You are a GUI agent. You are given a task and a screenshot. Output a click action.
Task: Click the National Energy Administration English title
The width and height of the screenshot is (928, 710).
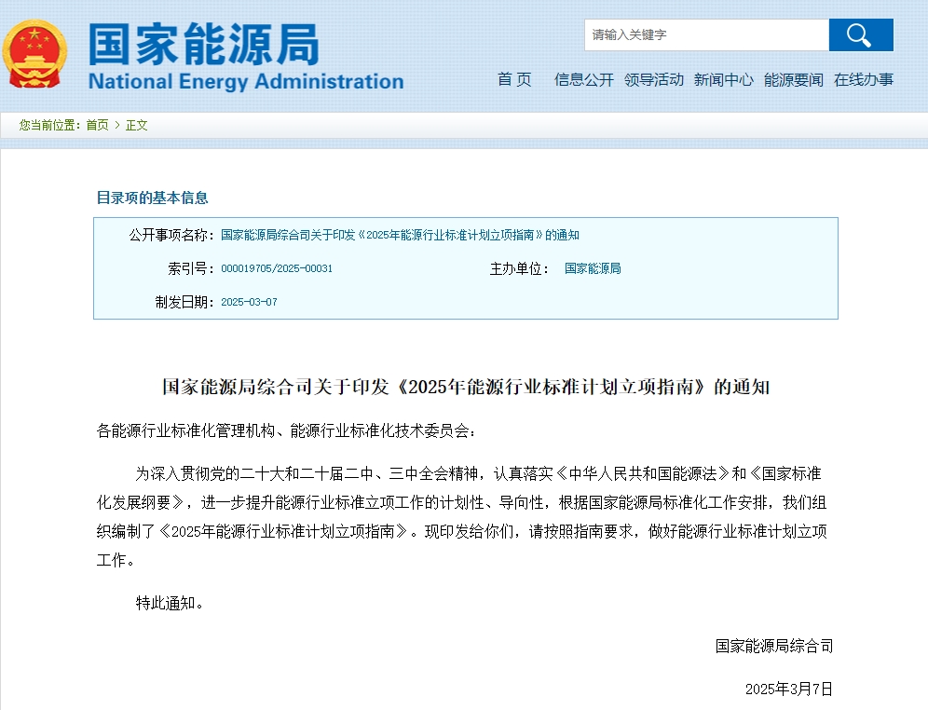246,81
